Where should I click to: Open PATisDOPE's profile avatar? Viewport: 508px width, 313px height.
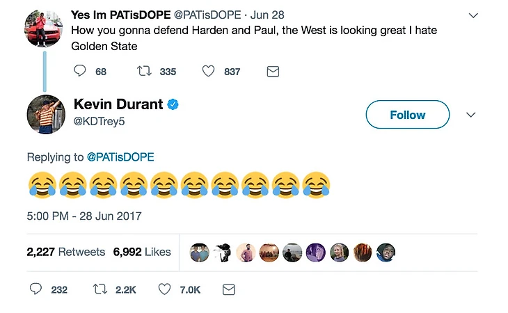pyautogui.click(x=43, y=28)
